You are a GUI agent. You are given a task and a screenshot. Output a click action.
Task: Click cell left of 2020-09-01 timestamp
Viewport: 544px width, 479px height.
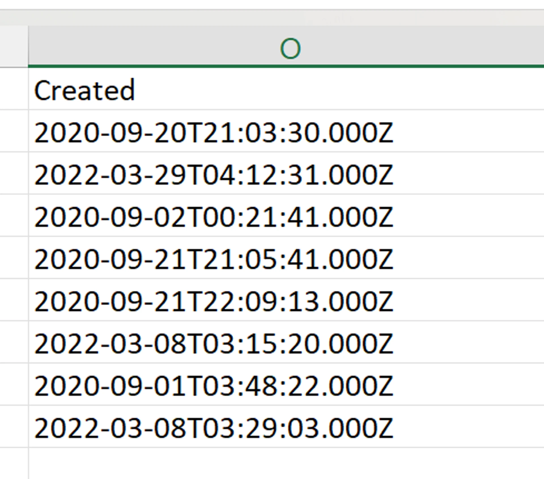pyautogui.click(x=14, y=384)
